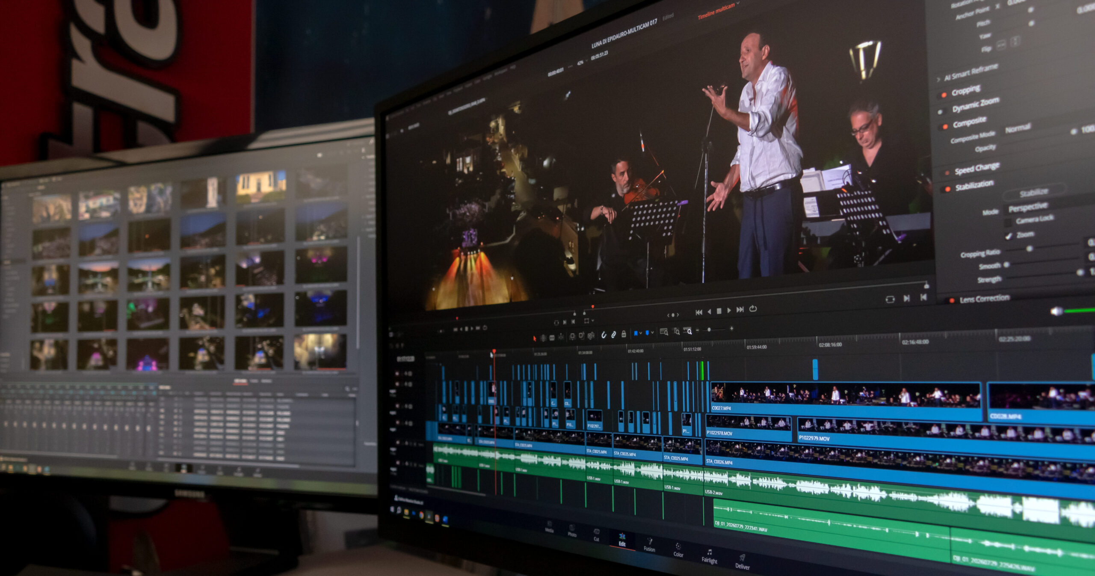Click the timeline red playhead marker

click(x=494, y=351)
